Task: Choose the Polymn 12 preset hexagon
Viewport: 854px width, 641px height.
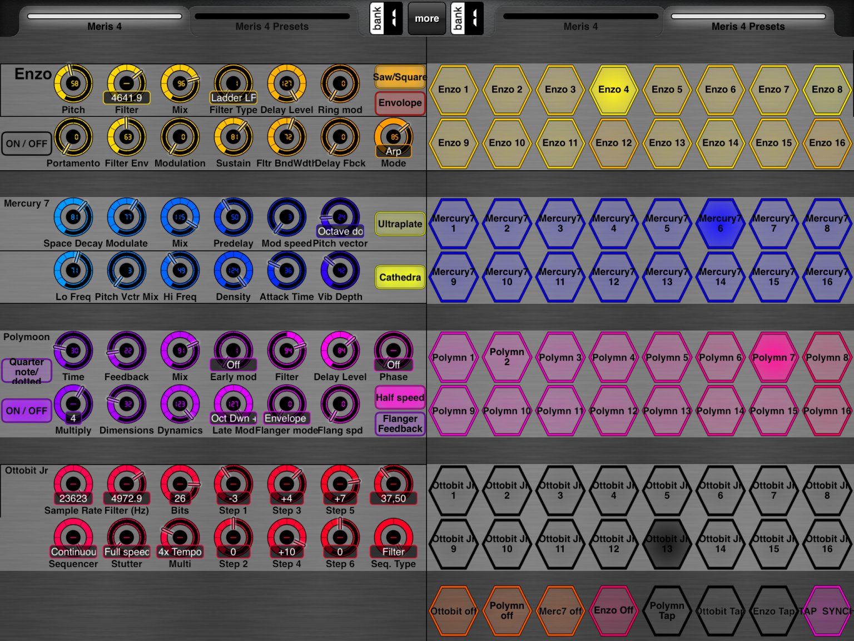Action: [x=613, y=411]
